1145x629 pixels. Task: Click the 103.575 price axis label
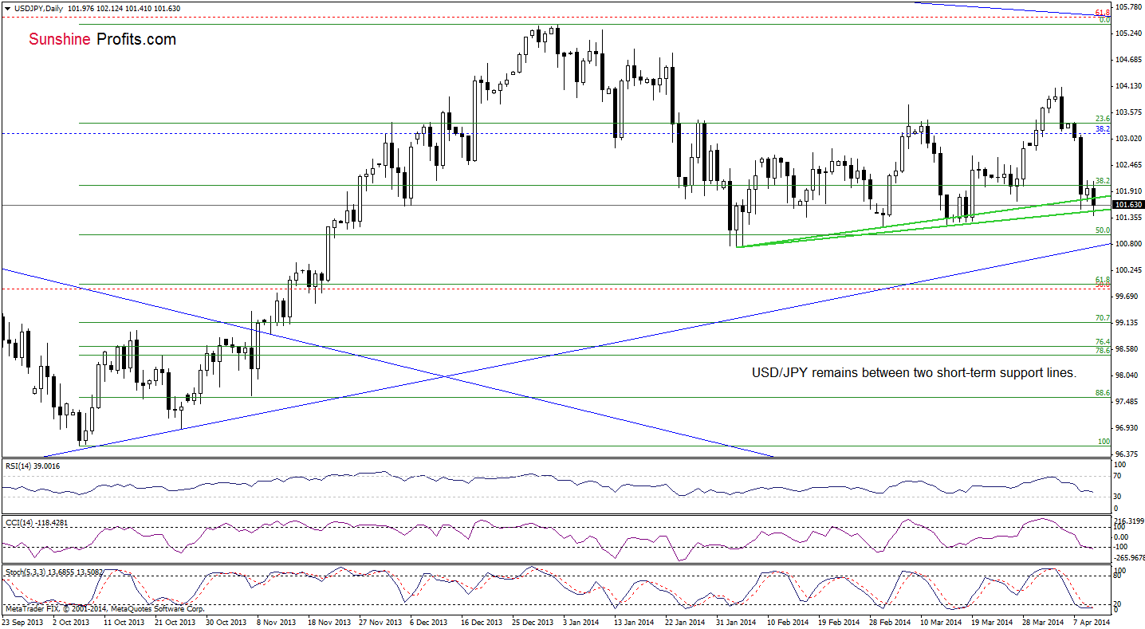(1129, 112)
